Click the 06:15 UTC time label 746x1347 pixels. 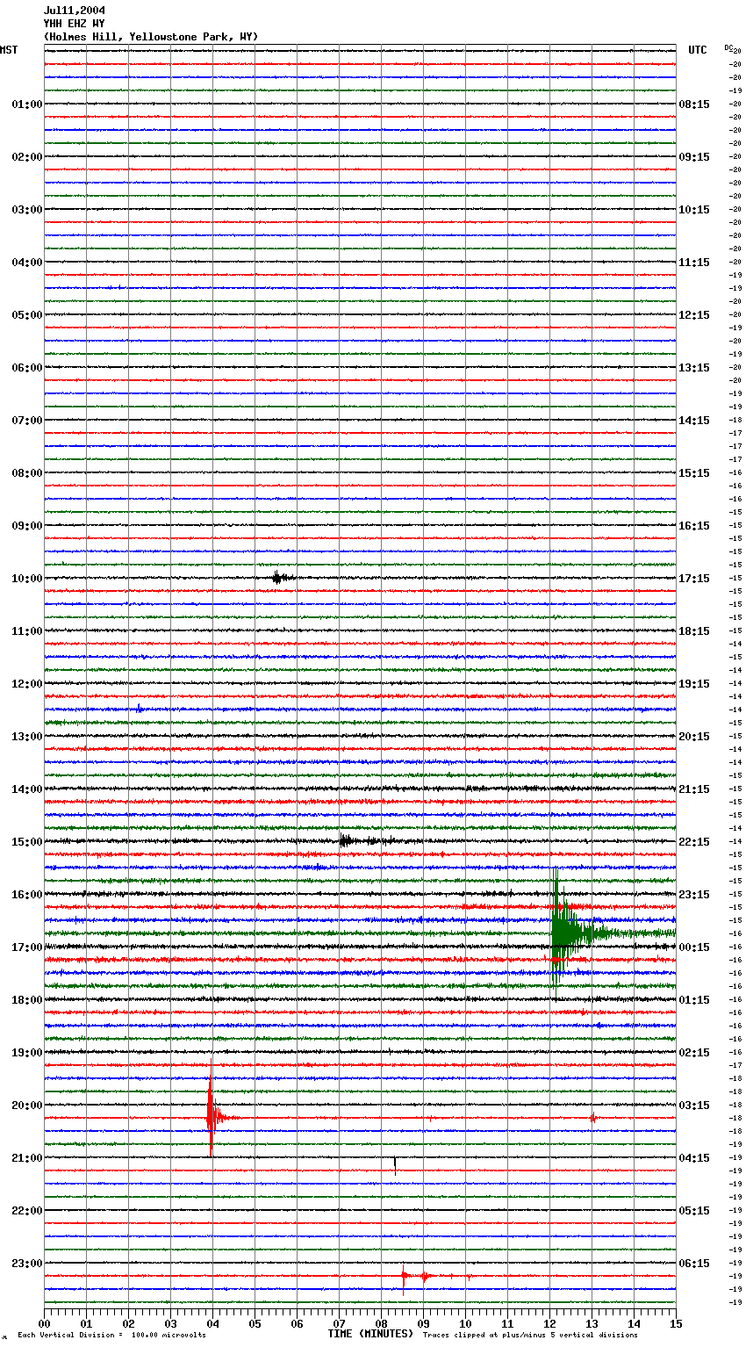pos(694,1264)
